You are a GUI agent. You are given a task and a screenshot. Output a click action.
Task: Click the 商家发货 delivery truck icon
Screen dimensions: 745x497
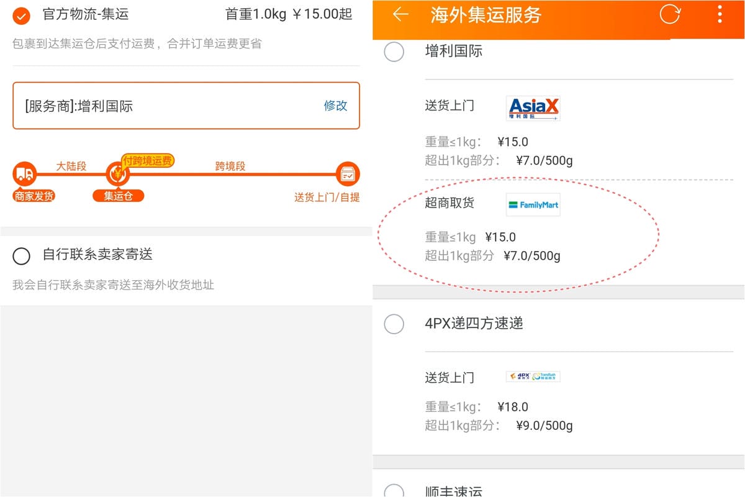point(25,176)
